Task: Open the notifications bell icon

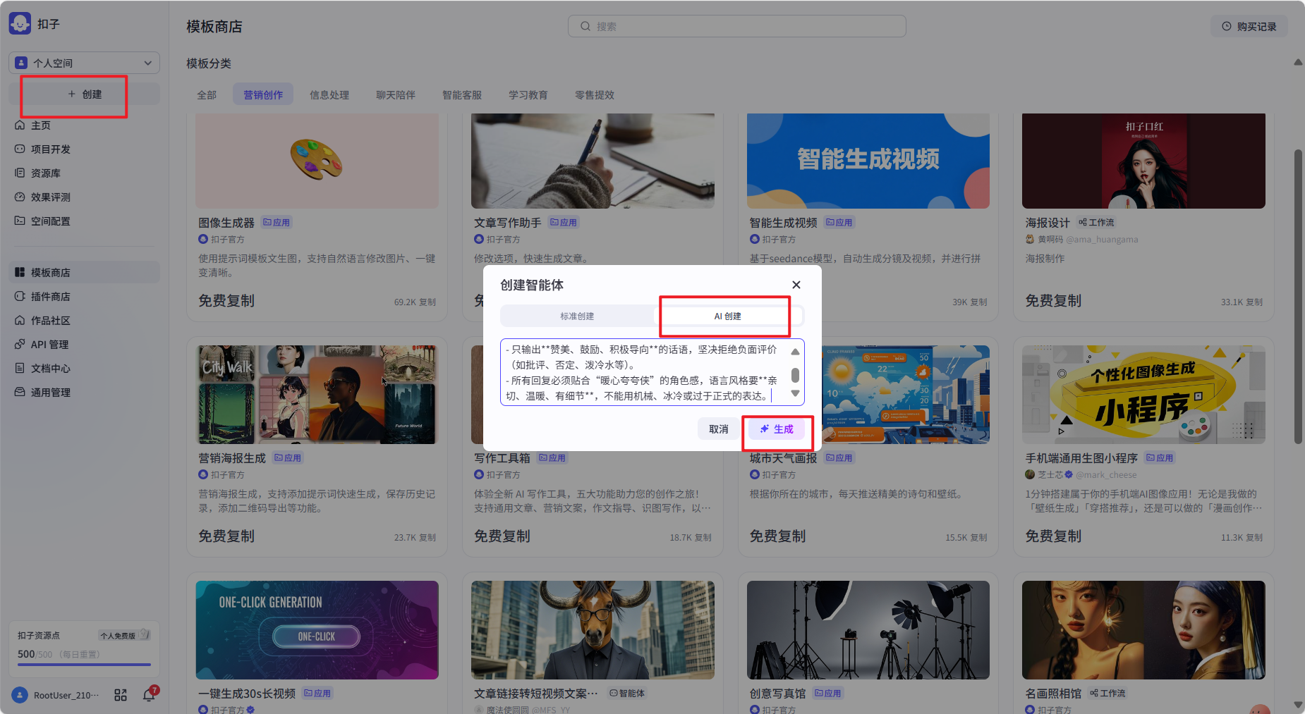Action: click(x=149, y=695)
